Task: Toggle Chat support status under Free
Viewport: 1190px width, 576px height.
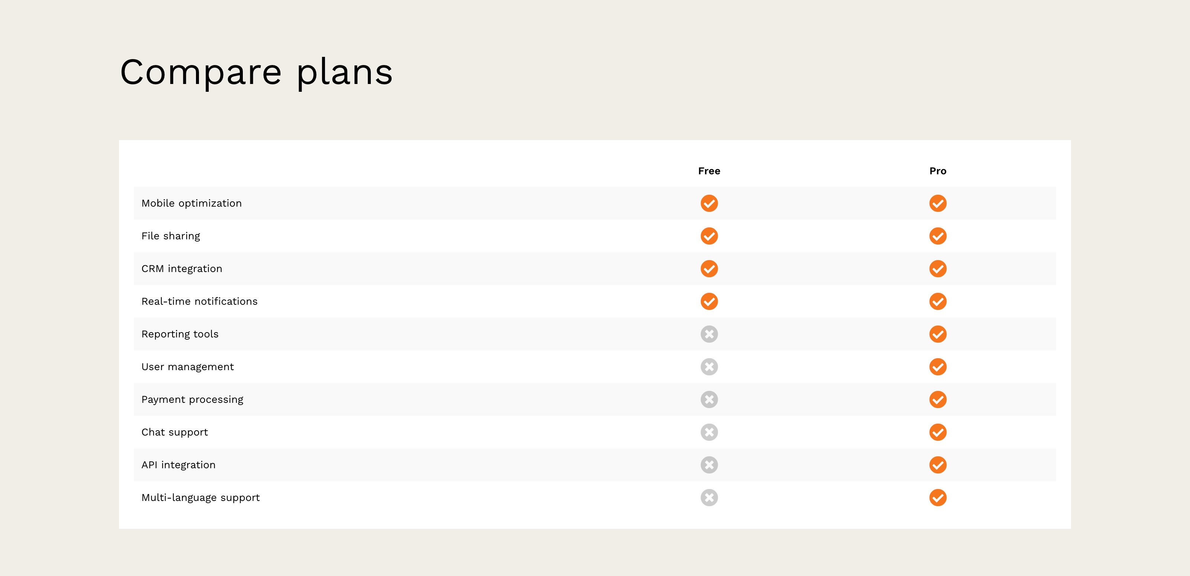Action: [709, 432]
